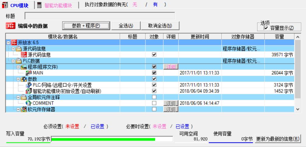Collapse the 全局软元件注释 tree node
306x147 pixels.
tap(18, 97)
